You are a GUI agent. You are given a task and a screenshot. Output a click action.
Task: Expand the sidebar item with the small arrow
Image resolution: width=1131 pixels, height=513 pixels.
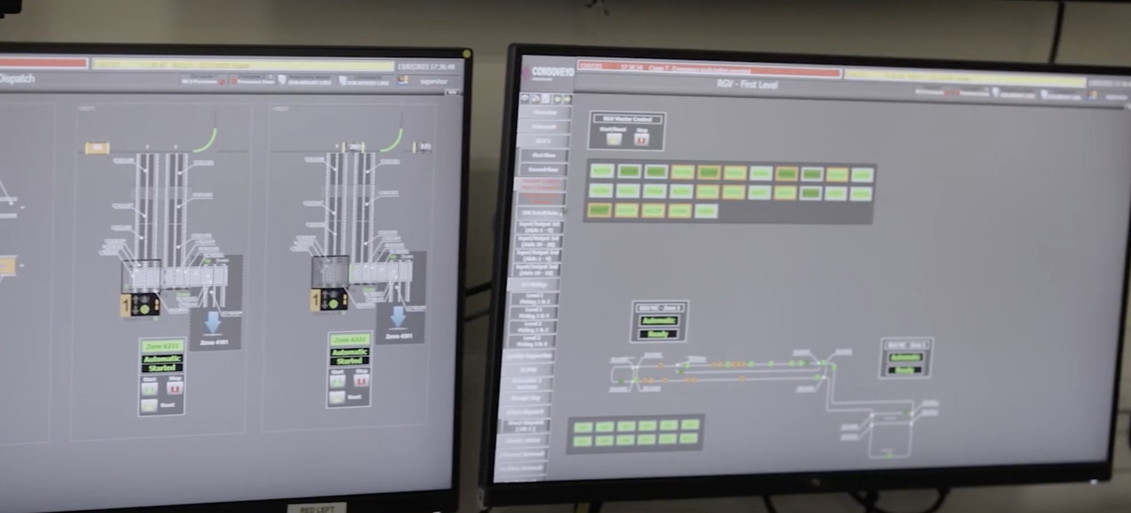tap(540, 212)
